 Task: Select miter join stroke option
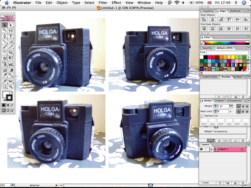(x=238, y=112)
